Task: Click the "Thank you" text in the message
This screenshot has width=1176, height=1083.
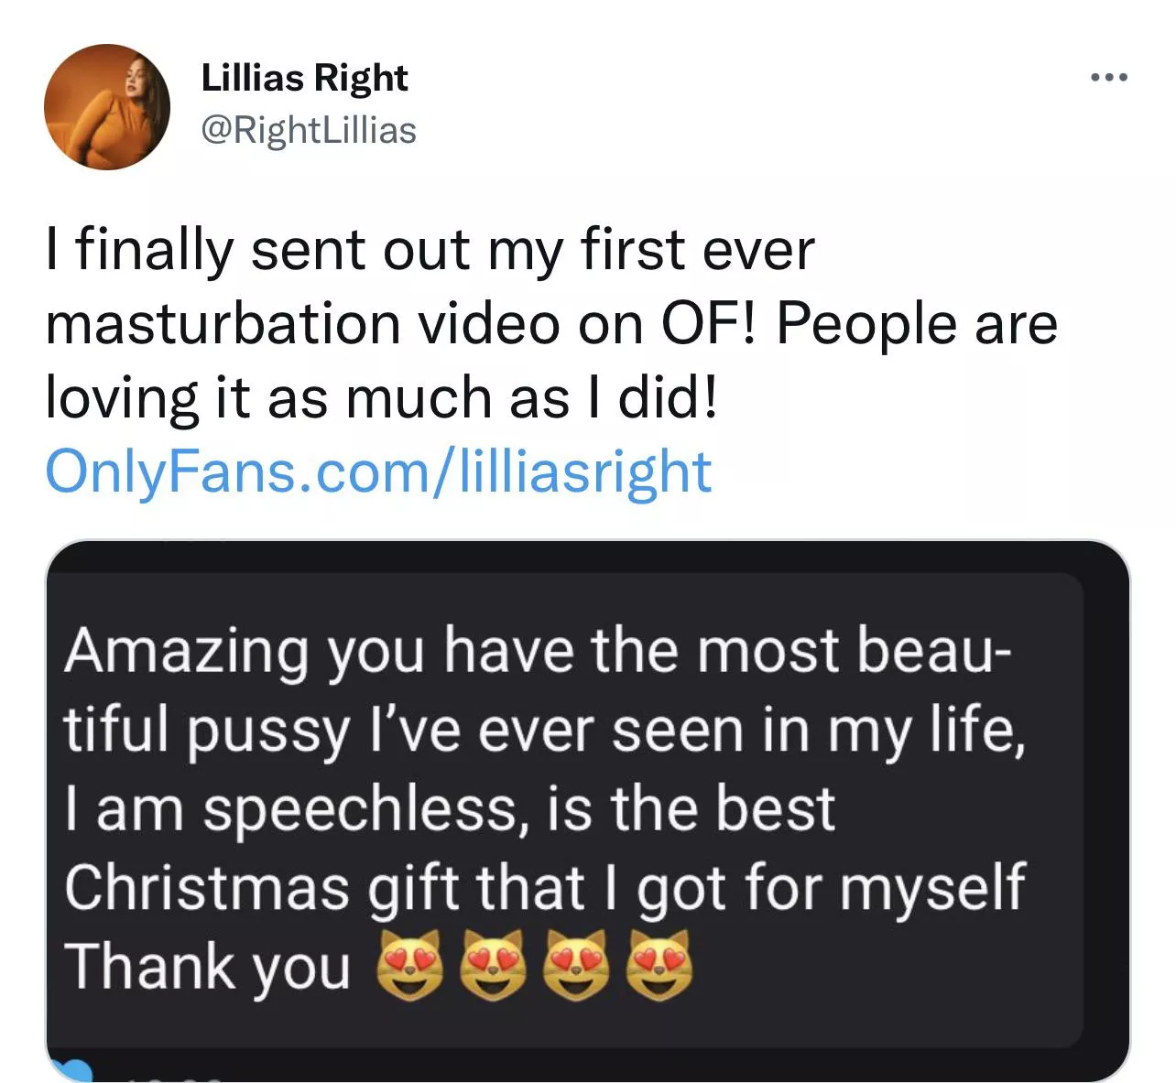Action: (208, 967)
